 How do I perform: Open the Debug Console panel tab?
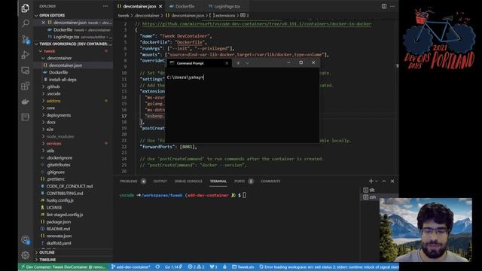click(188, 181)
